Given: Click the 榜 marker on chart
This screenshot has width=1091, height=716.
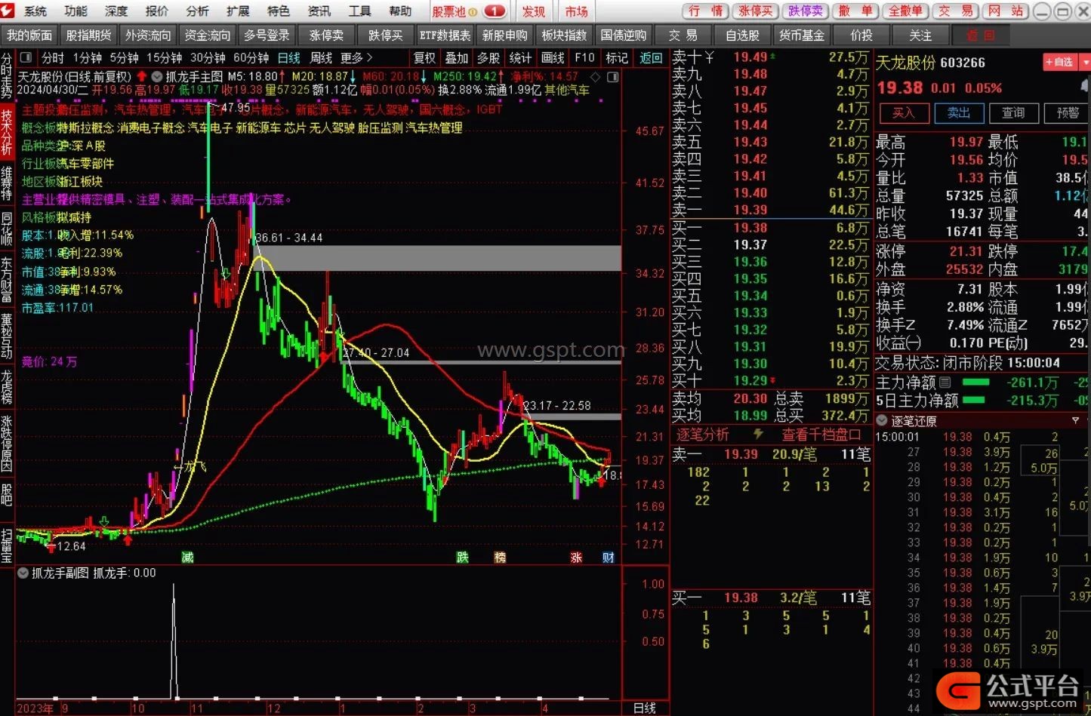Looking at the screenshot, I should tap(500, 557).
